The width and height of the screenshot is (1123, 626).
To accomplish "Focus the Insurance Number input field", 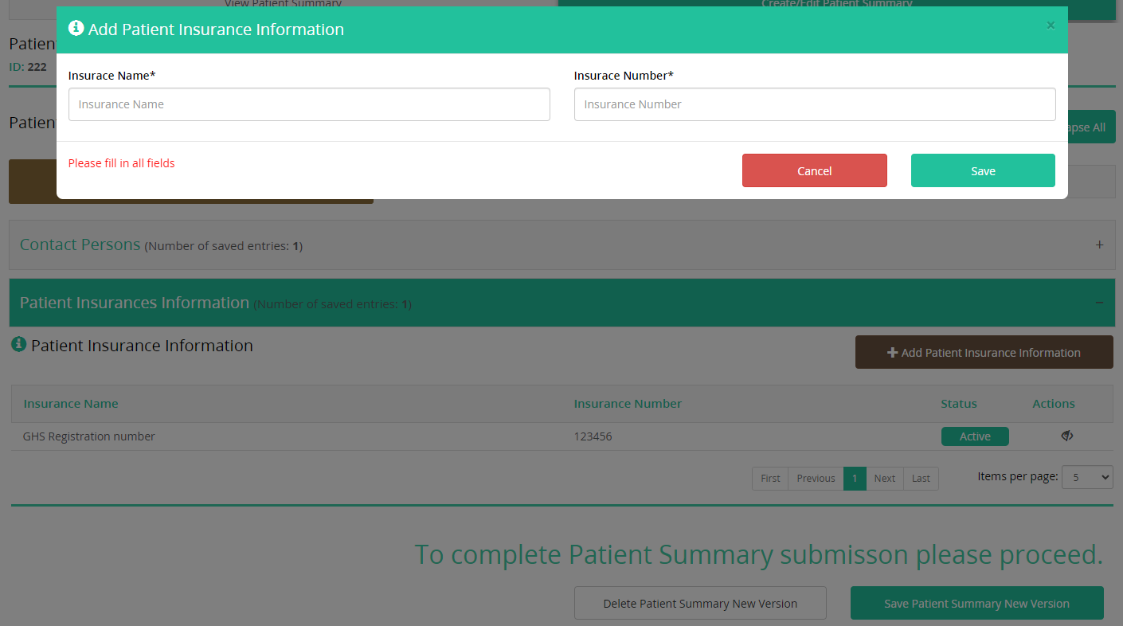I will point(814,104).
